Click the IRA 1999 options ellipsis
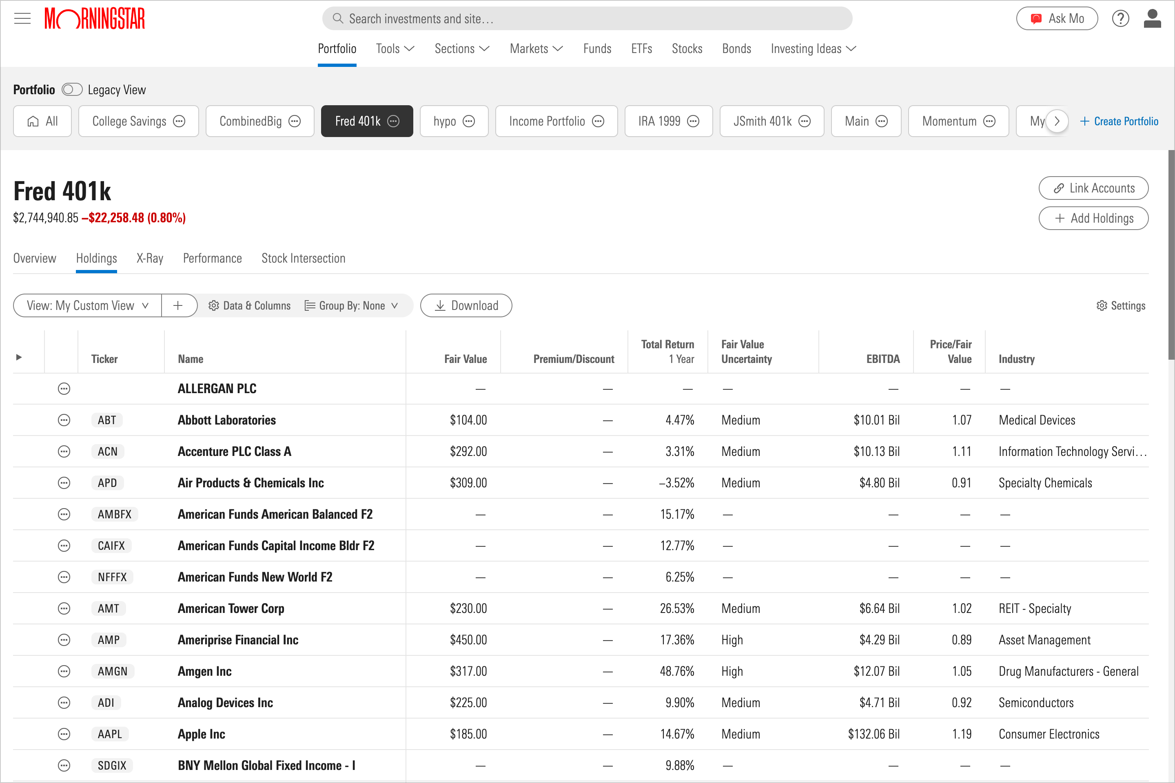Viewport: 1175px width, 783px height. tap(693, 122)
